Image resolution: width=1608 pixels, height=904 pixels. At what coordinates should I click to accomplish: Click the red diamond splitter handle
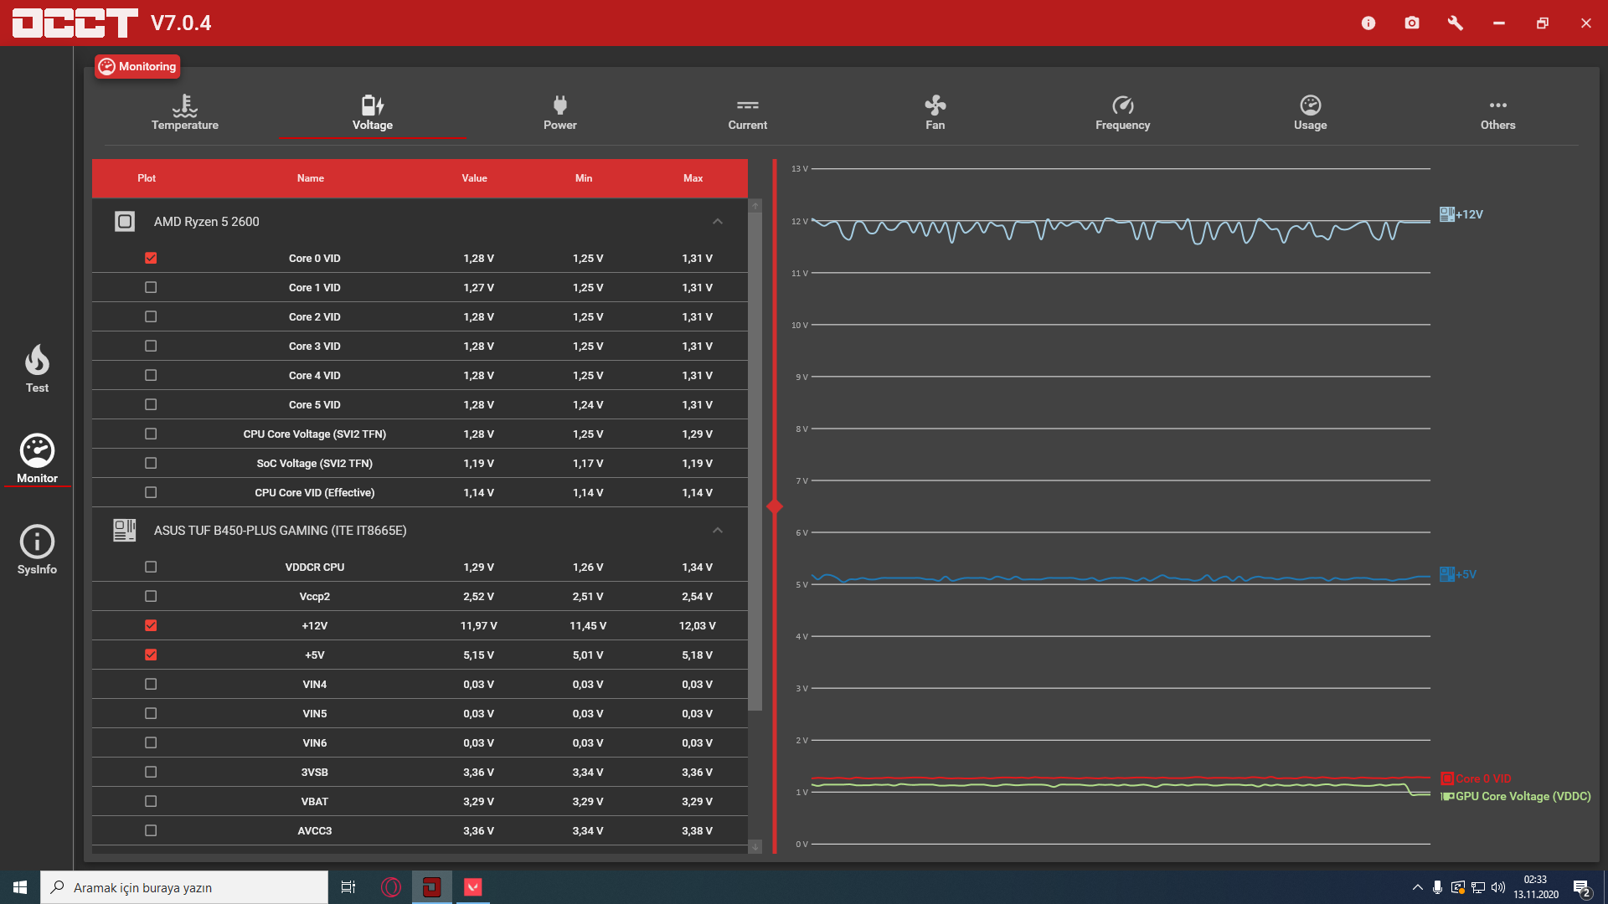775,506
